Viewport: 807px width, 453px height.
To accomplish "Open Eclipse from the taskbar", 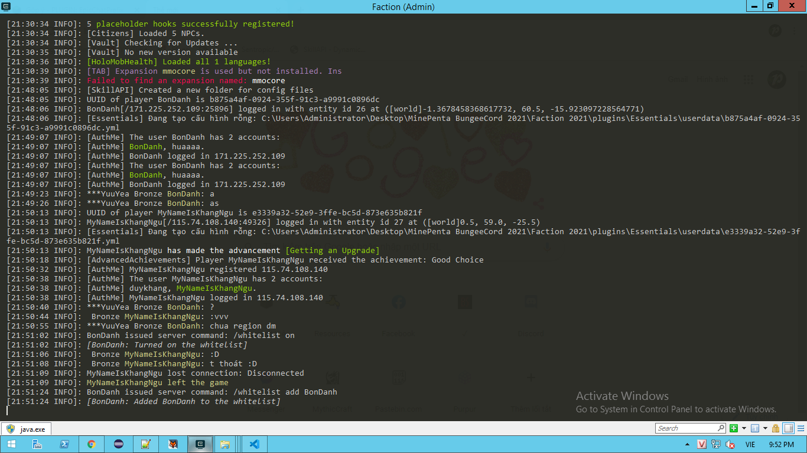I will pos(118,444).
